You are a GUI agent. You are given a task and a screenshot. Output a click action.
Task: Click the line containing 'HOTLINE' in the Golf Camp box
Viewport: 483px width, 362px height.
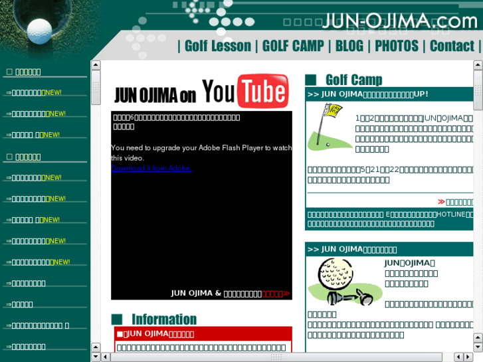pyautogui.click(x=390, y=215)
